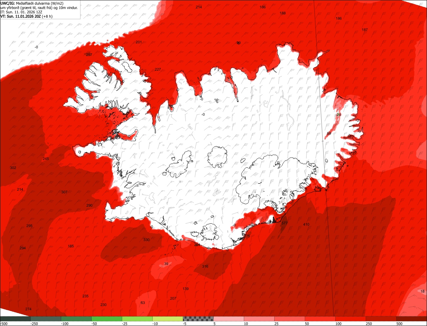Click the darkest red swatch right of 500
Screen dimensions: 427x326
click(x=412, y=319)
